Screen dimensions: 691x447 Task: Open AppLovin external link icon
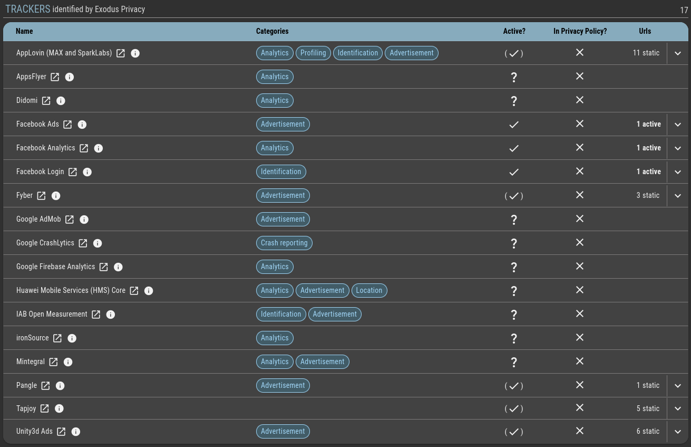coord(121,53)
